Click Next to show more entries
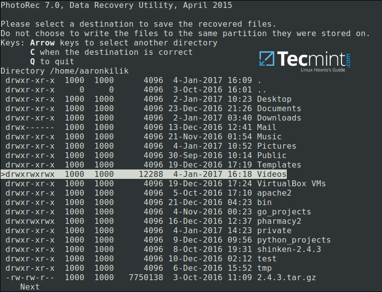 pyautogui.click(x=30, y=287)
